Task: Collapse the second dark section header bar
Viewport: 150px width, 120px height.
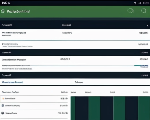Action: pos(75,52)
